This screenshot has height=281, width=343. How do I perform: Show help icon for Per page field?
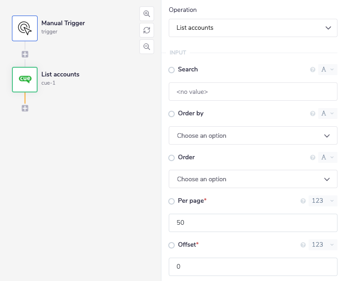(x=303, y=201)
